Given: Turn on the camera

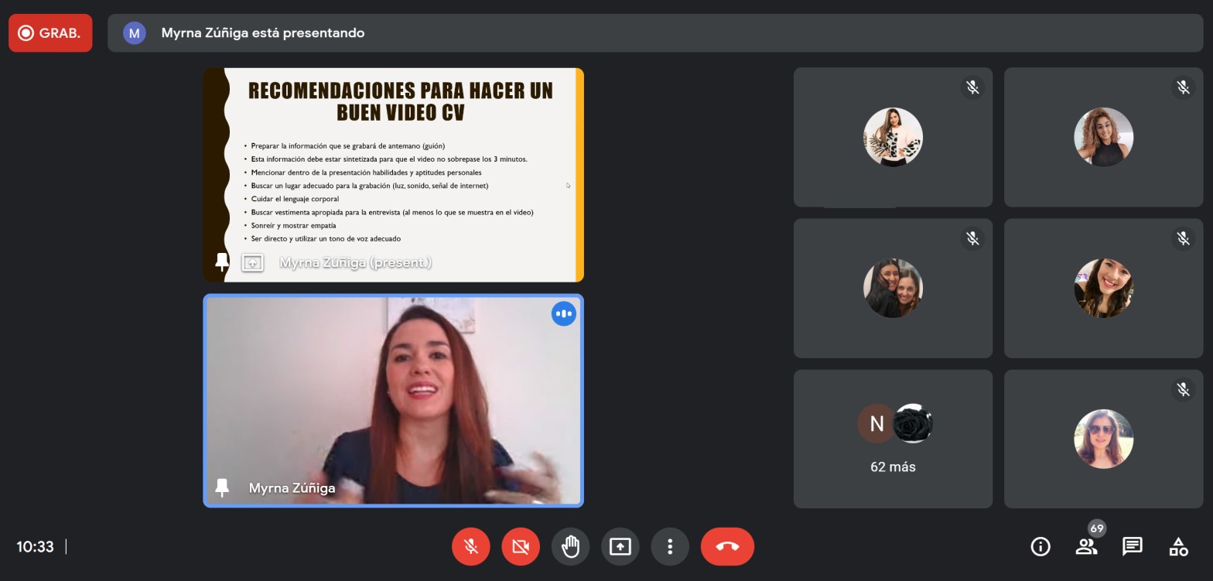Looking at the screenshot, I should click(x=520, y=547).
